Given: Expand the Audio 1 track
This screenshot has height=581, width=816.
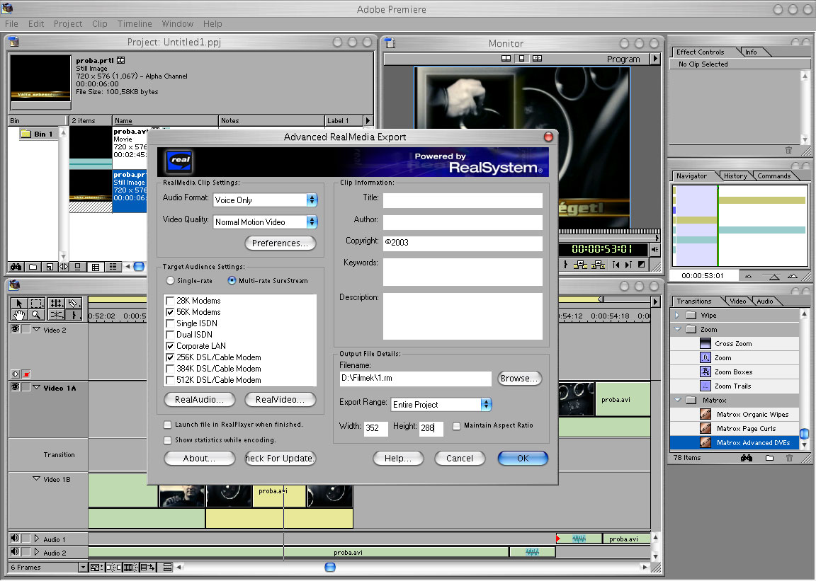Looking at the screenshot, I should pyautogui.click(x=36, y=539).
